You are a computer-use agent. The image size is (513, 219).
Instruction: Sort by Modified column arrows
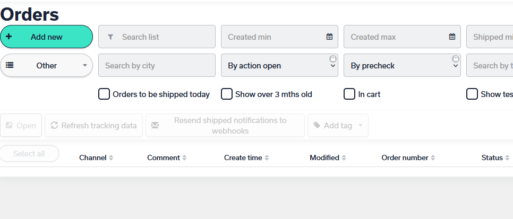[x=344, y=158]
